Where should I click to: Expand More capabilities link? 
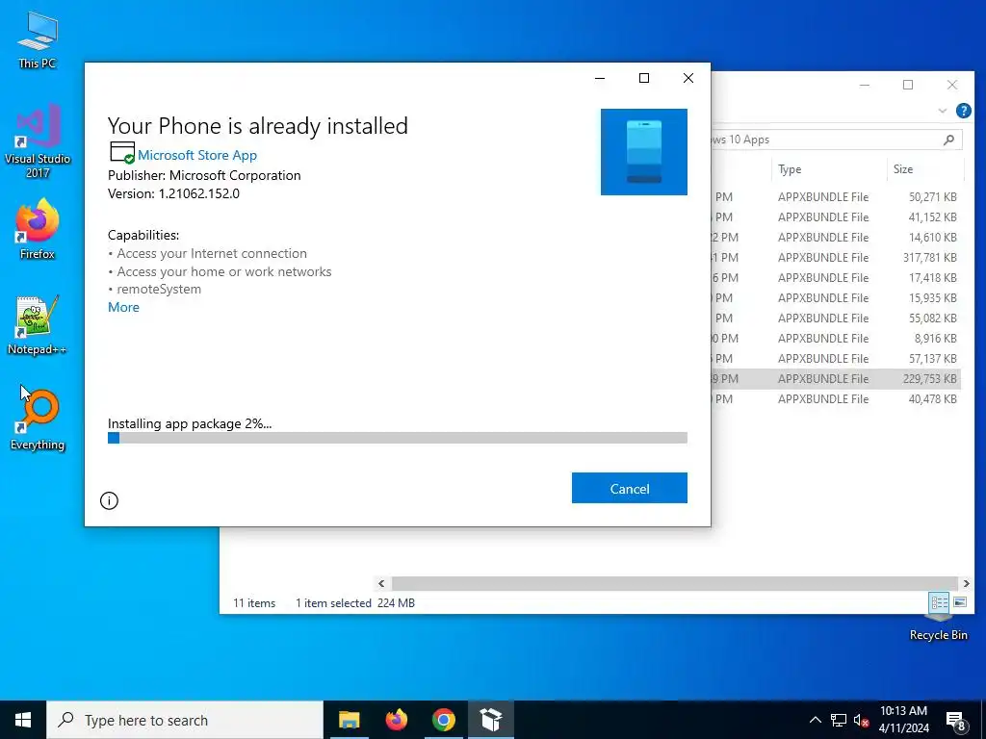point(123,307)
